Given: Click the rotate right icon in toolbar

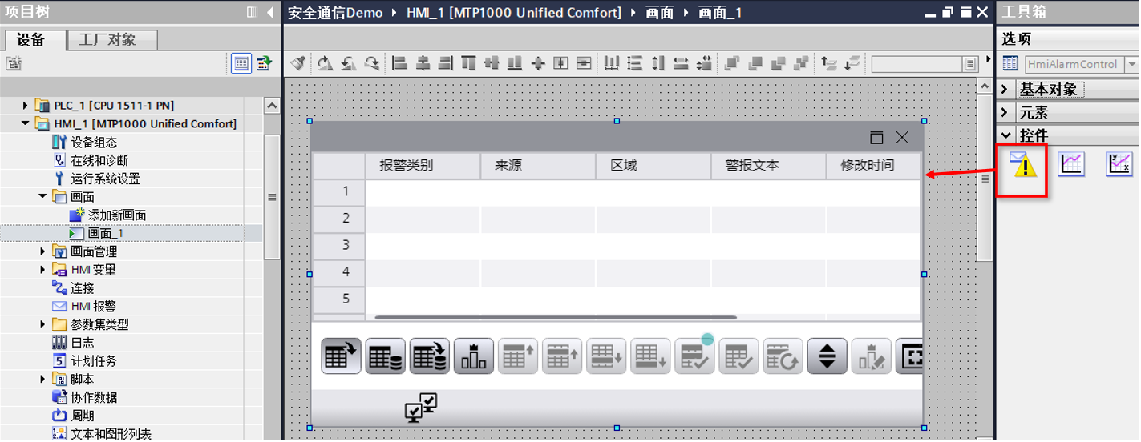Looking at the screenshot, I should click(371, 63).
